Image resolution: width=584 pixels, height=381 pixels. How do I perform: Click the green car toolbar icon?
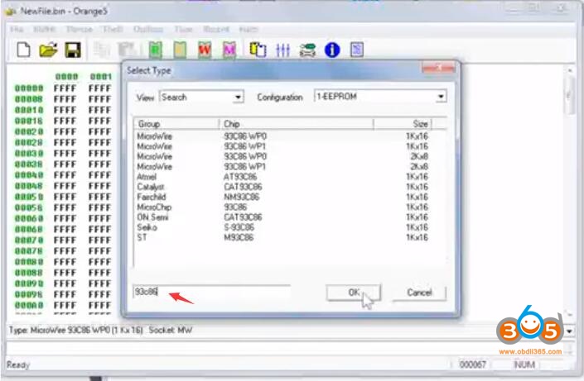point(307,50)
